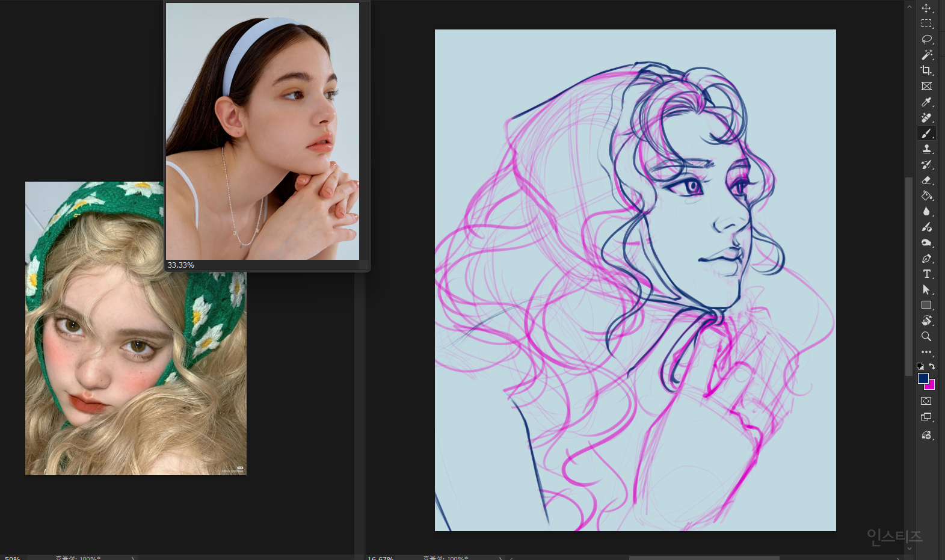Activate the Zoom magnifier tool
Viewport: 945px width, 560px height.
[926, 336]
